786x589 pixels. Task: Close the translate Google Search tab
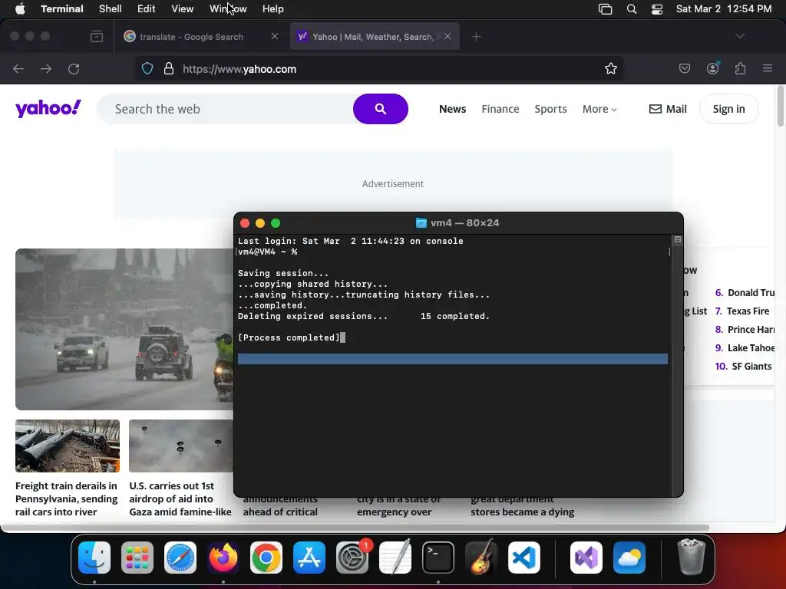click(275, 36)
